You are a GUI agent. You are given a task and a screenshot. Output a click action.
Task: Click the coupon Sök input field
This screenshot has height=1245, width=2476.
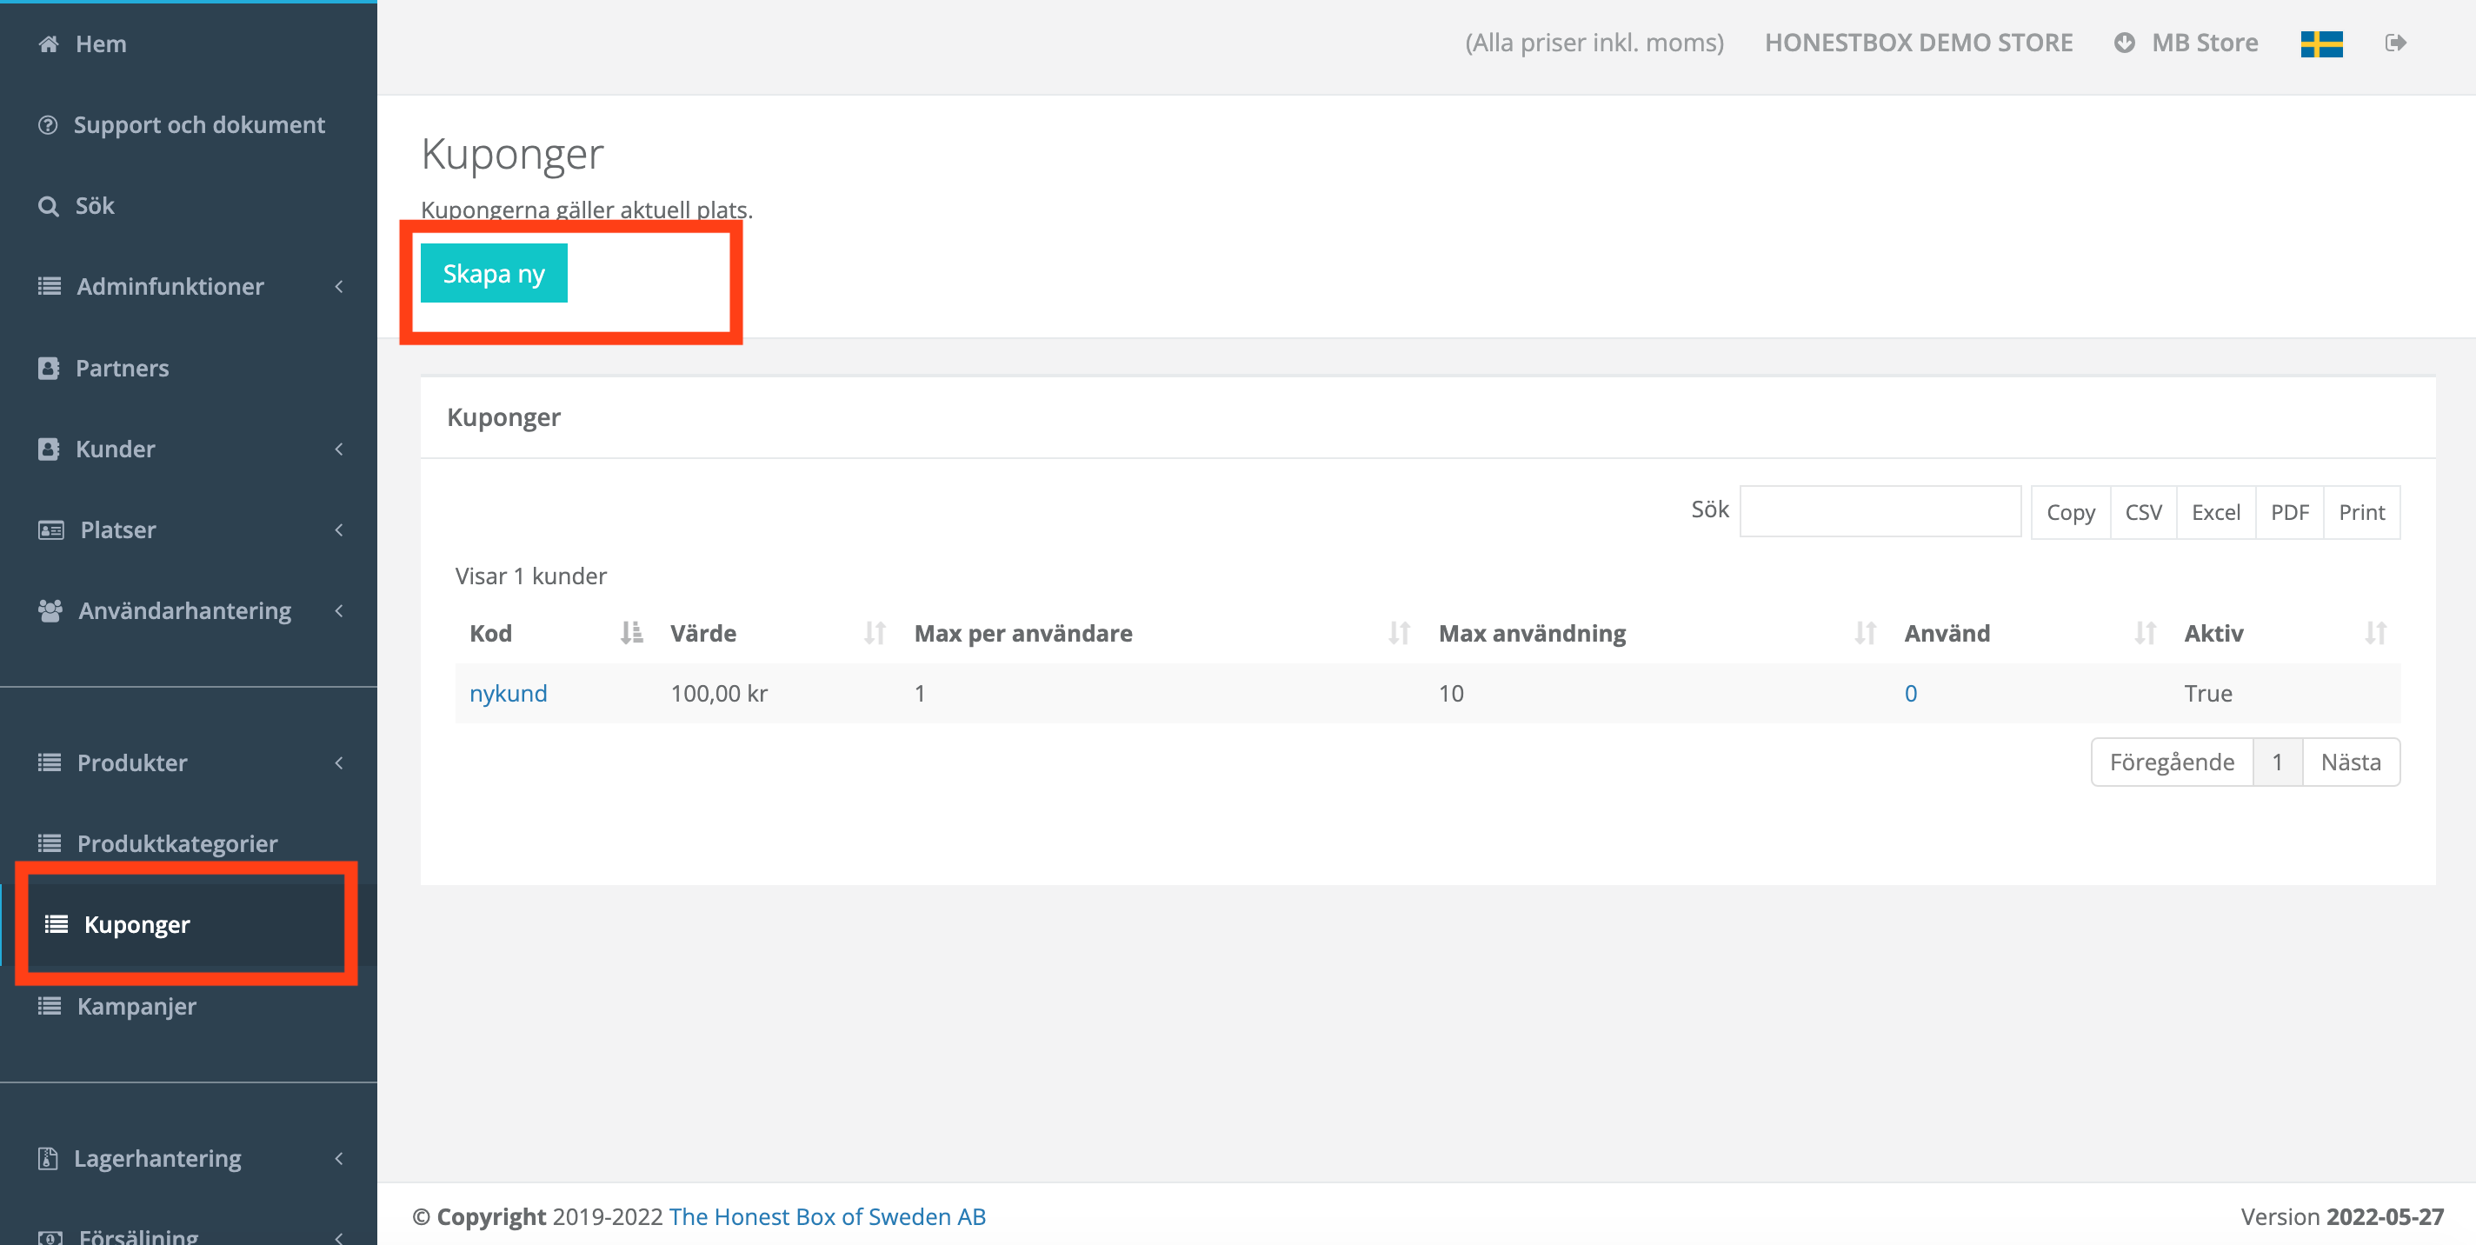pos(1880,510)
